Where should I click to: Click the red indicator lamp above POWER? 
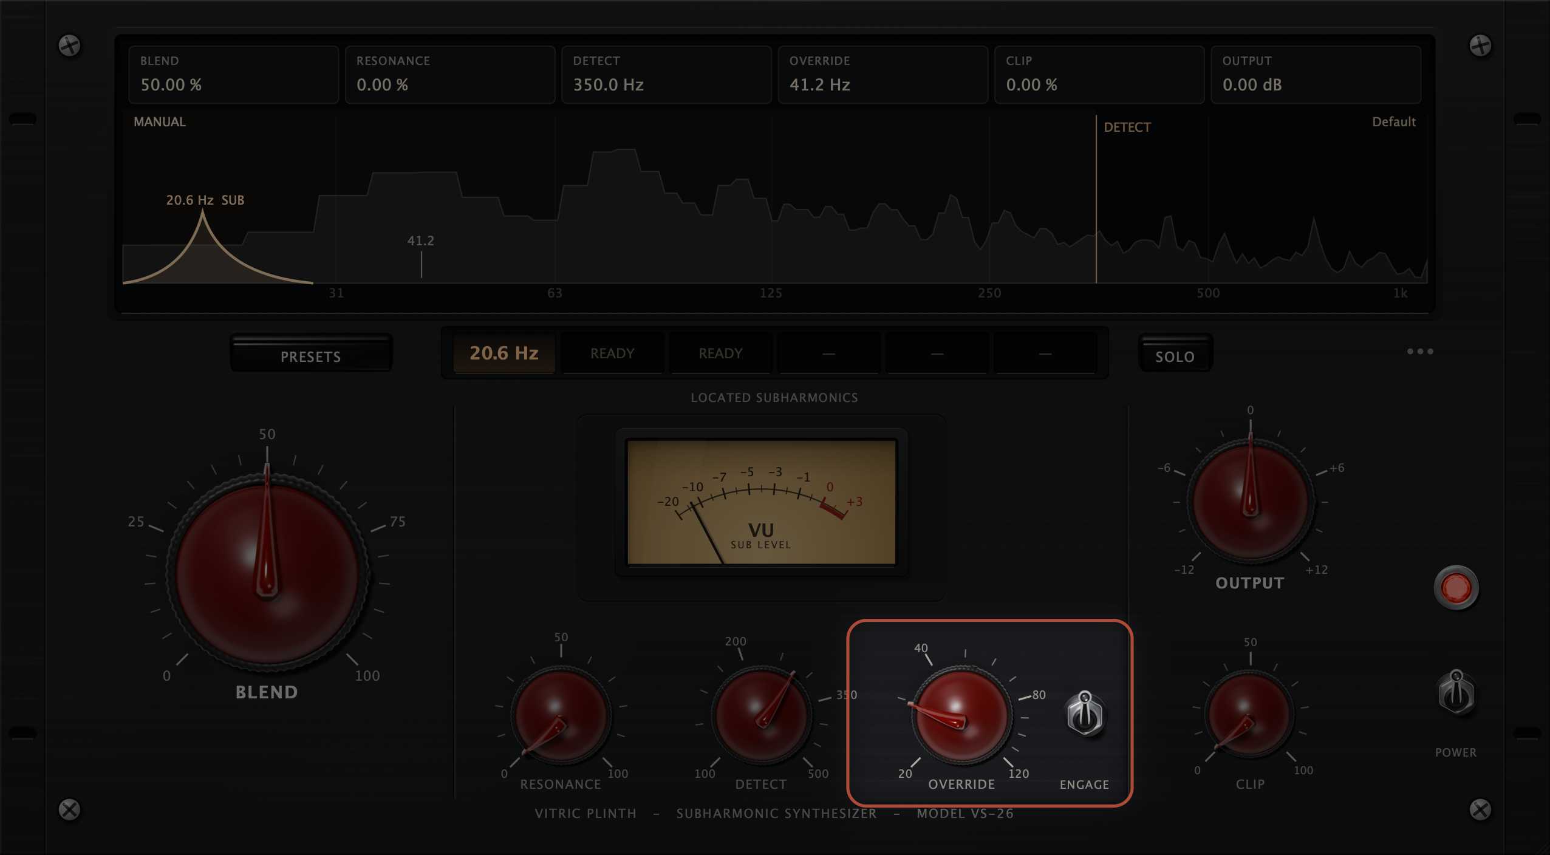[1456, 587]
